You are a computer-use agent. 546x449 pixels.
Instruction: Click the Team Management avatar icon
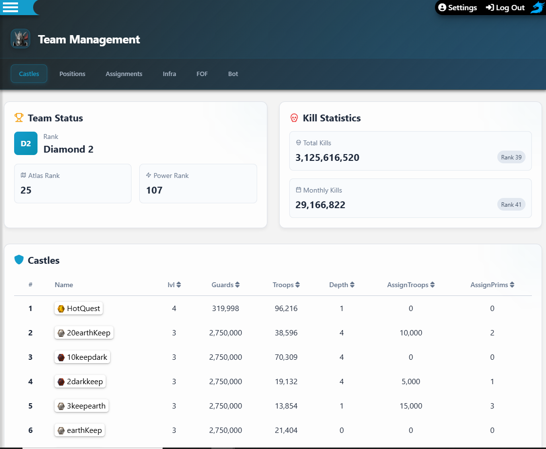[20, 39]
